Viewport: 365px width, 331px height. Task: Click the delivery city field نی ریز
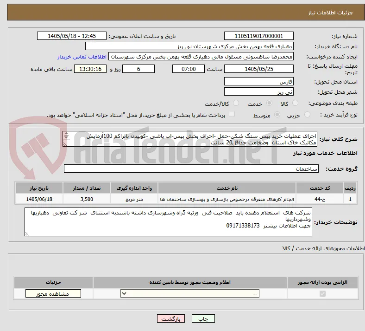tap(258, 91)
